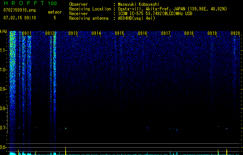This screenshot has width=243, height=155.
Task: Select ICOM IC-575 53.7492 MHz USB text
Action: pos(155,14)
